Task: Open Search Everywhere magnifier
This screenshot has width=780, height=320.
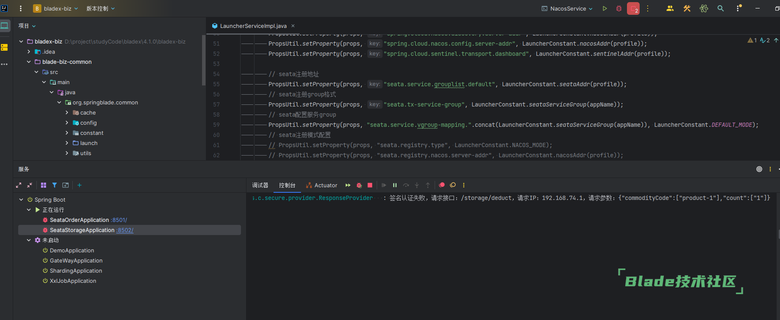Action: [721, 8]
